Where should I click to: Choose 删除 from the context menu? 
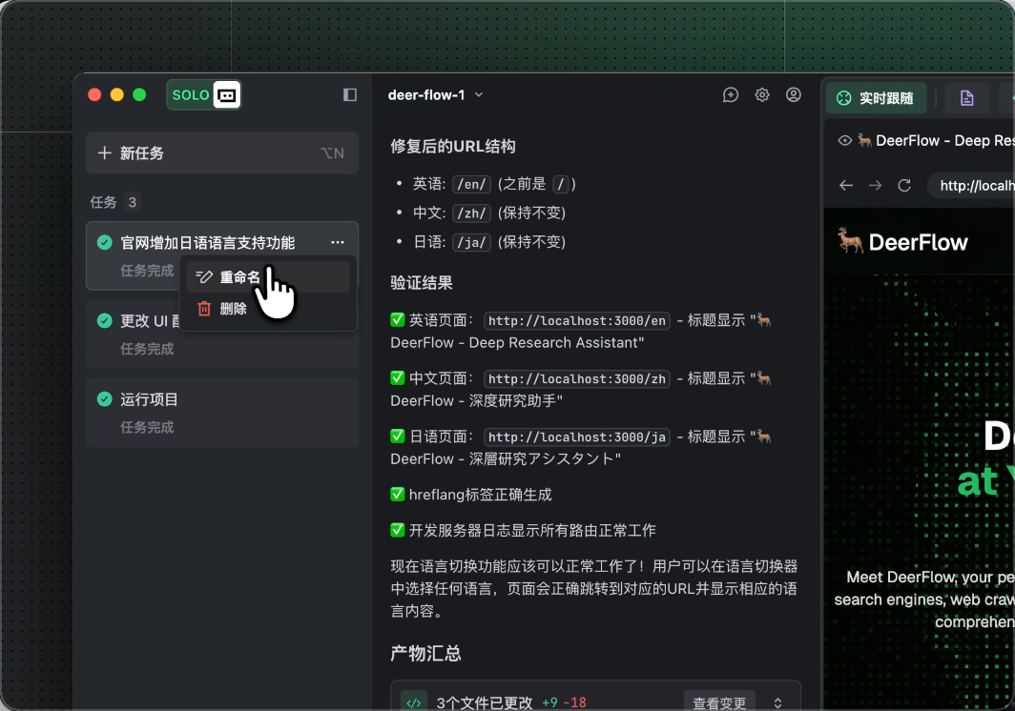point(267,309)
